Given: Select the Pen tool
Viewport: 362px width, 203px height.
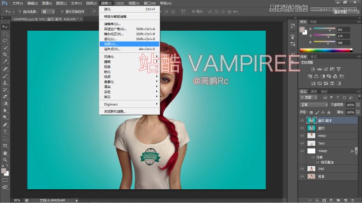Looking at the screenshot, I should click(5, 125).
